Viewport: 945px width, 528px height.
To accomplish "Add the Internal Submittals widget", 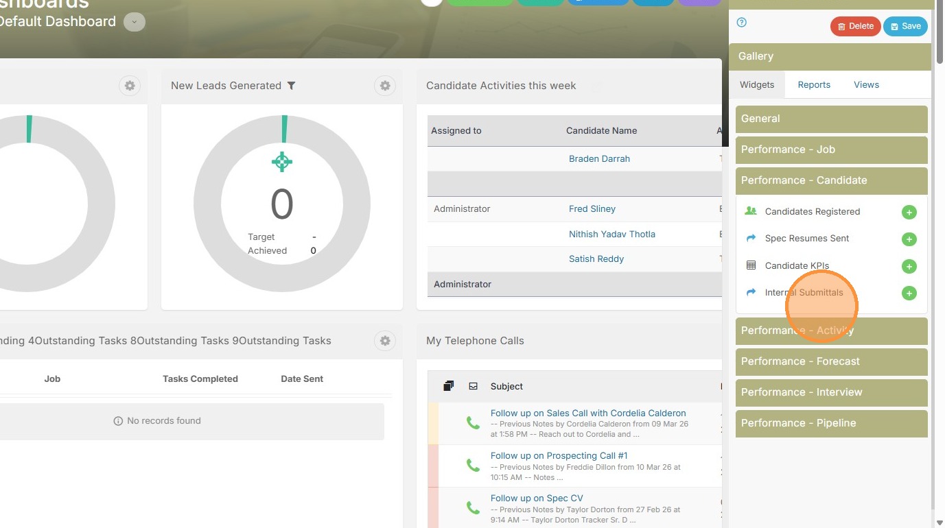I will (909, 293).
